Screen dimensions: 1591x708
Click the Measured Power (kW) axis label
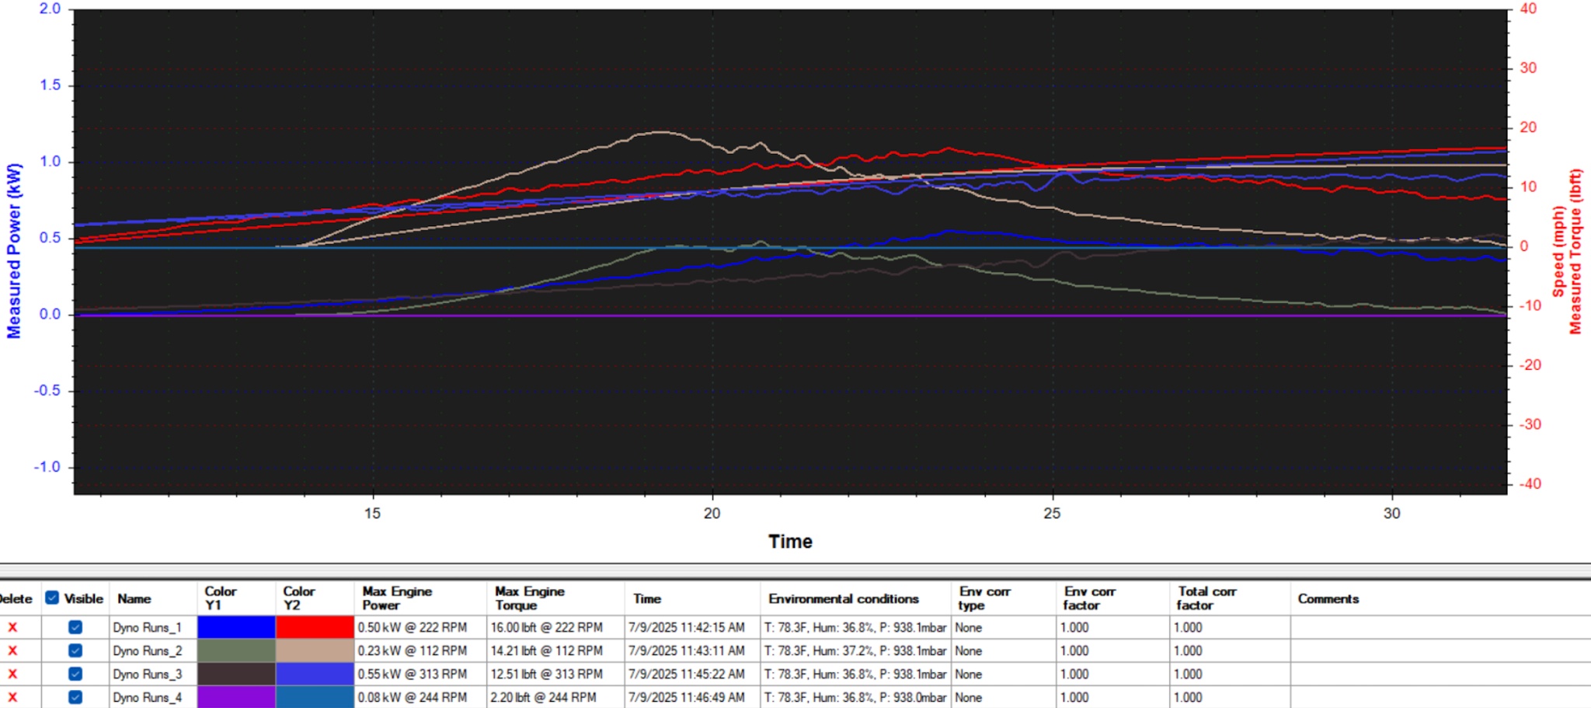(14, 250)
